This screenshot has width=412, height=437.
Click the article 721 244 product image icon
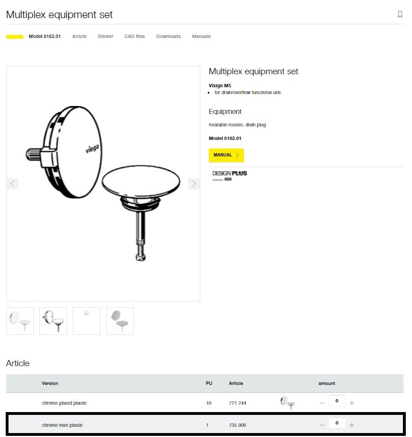(x=288, y=403)
